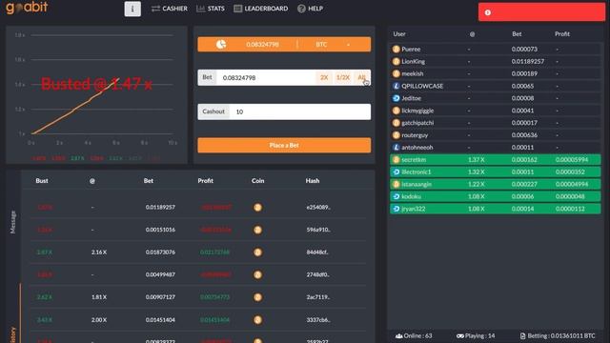Viewport: 610px width, 343px height.
Task: Open the info button in top bar
Action: [132, 9]
